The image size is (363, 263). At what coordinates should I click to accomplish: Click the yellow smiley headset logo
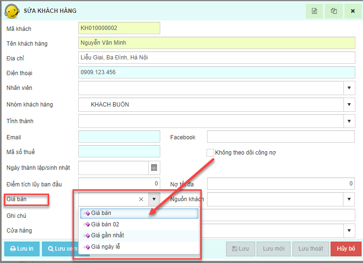click(x=12, y=11)
